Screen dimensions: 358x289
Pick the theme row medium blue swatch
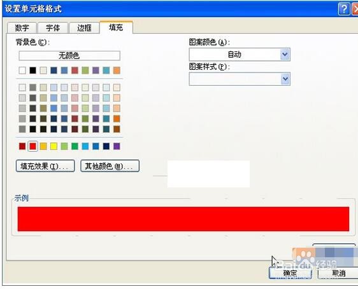coord(64,71)
